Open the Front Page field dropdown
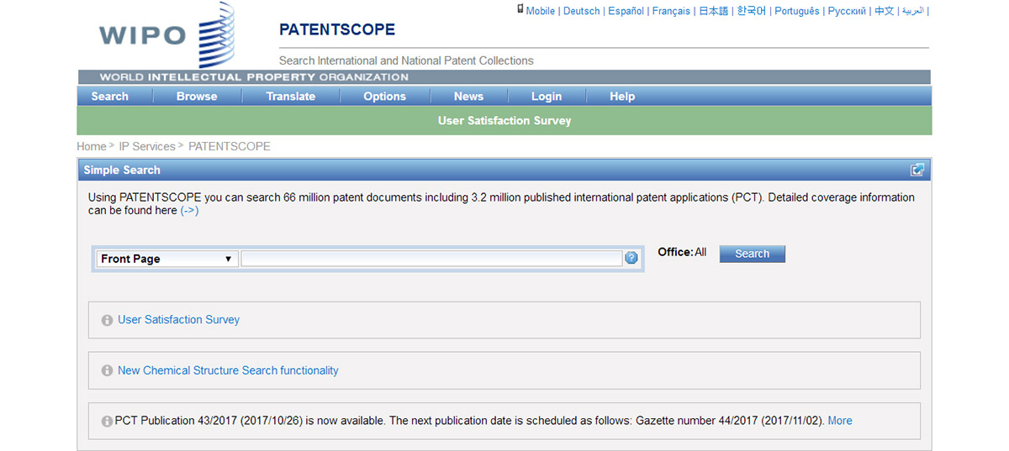Image resolution: width=1009 pixels, height=451 pixels. (x=167, y=259)
